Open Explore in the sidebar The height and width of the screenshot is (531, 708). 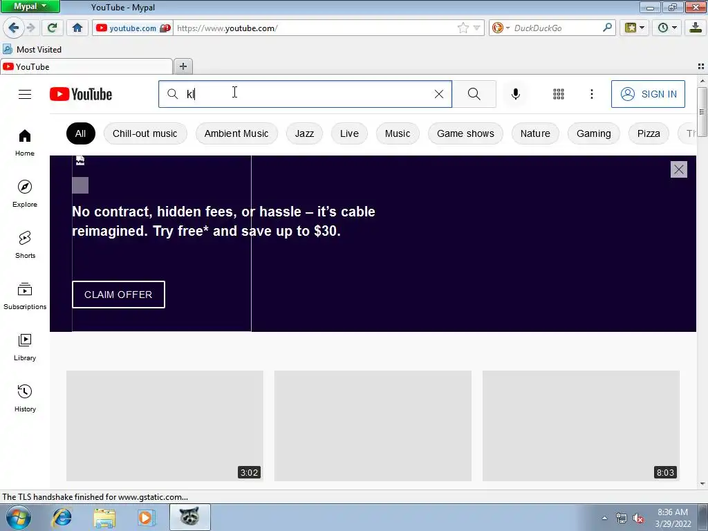click(x=25, y=194)
